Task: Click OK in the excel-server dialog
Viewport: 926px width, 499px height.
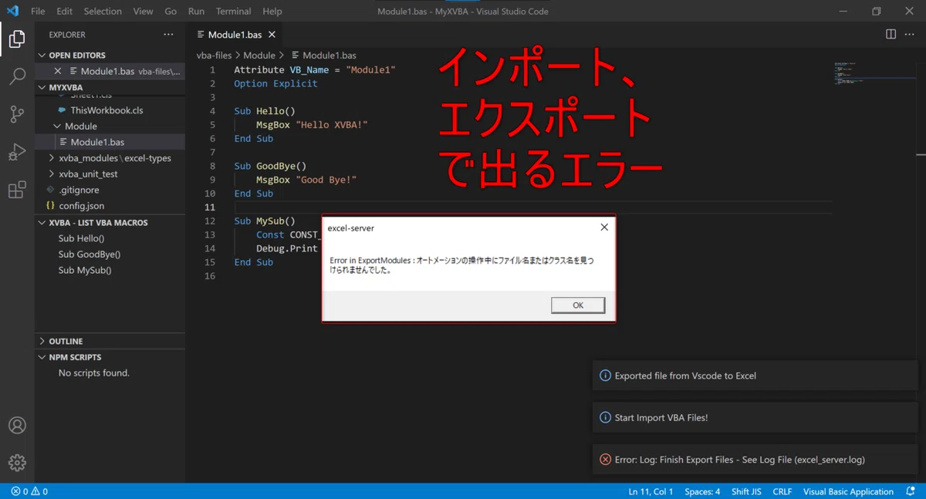Action: click(578, 305)
